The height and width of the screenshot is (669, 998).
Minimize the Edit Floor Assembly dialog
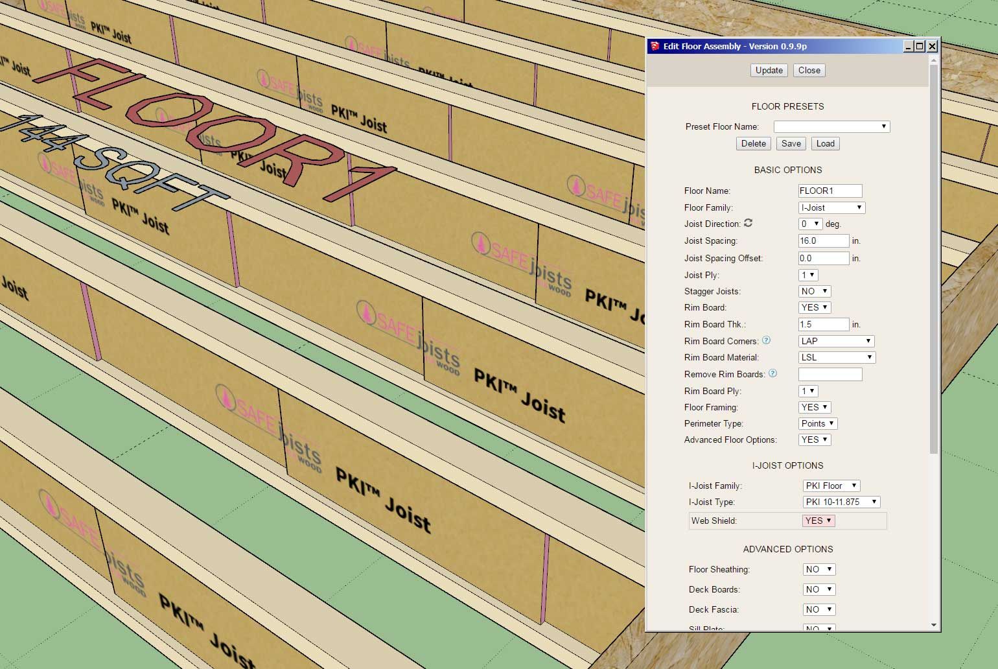(x=909, y=46)
